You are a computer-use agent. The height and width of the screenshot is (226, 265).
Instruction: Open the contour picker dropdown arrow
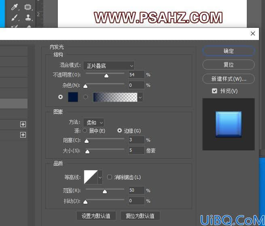[100, 177]
